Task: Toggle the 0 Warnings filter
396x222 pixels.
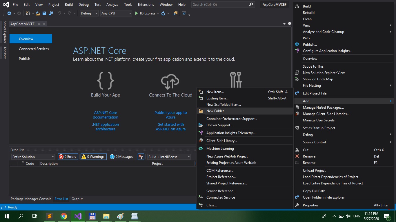Action: click(x=93, y=157)
